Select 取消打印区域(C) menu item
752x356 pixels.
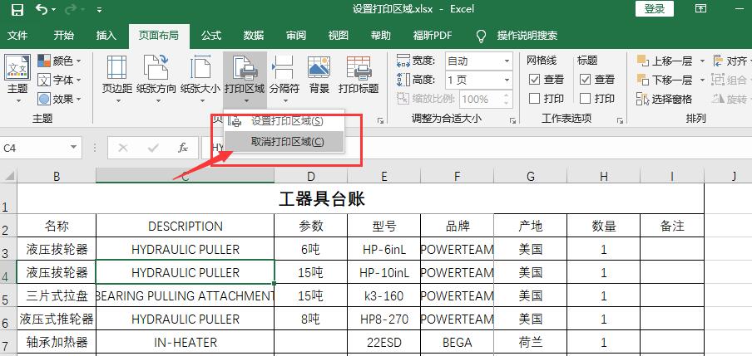coord(284,142)
